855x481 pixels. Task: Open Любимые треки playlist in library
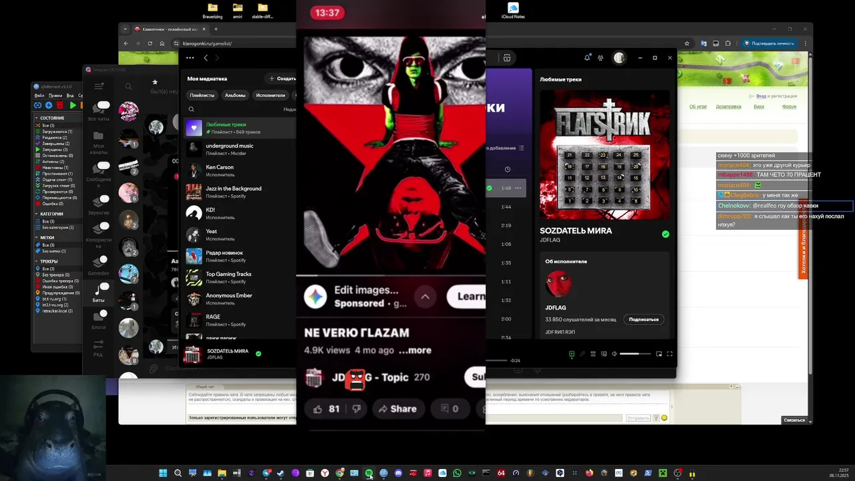(x=240, y=128)
